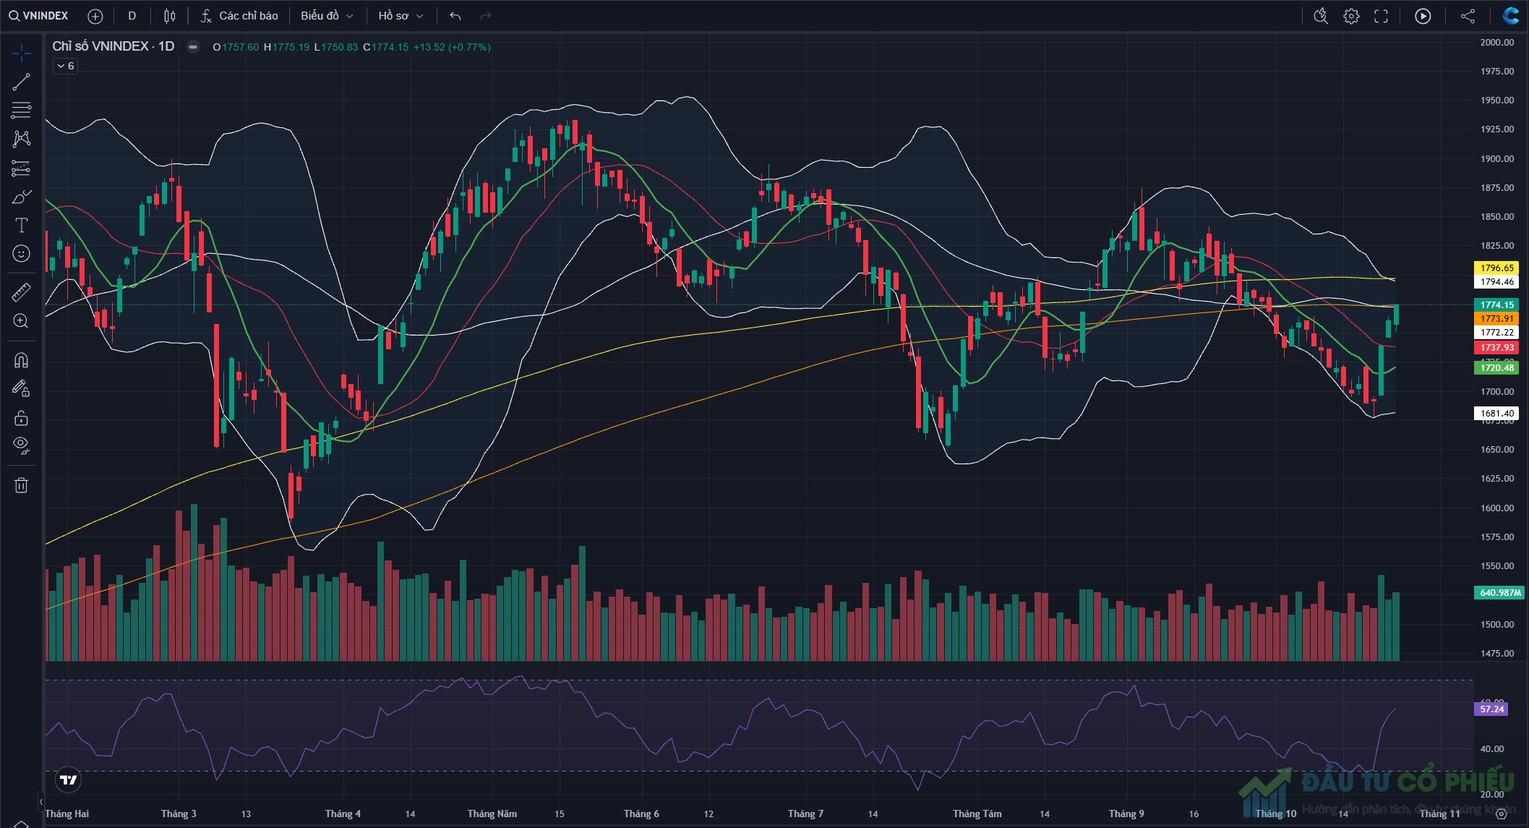Screen dimensions: 1529x828
Task: Click the Chỉ số VNINDEX · 1D title
Action: [x=114, y=46]
